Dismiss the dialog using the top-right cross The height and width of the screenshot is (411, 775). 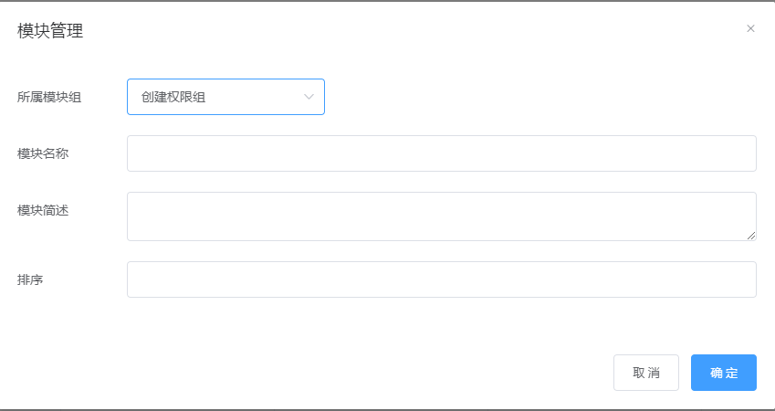tap(750, 28)
